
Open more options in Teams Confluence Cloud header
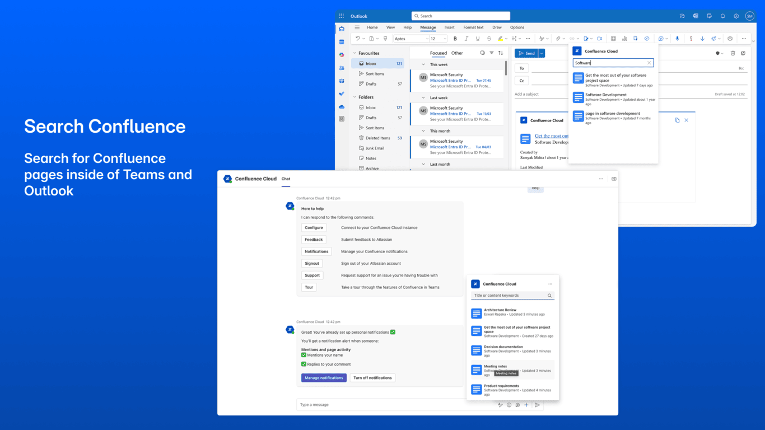pos(601,179)
